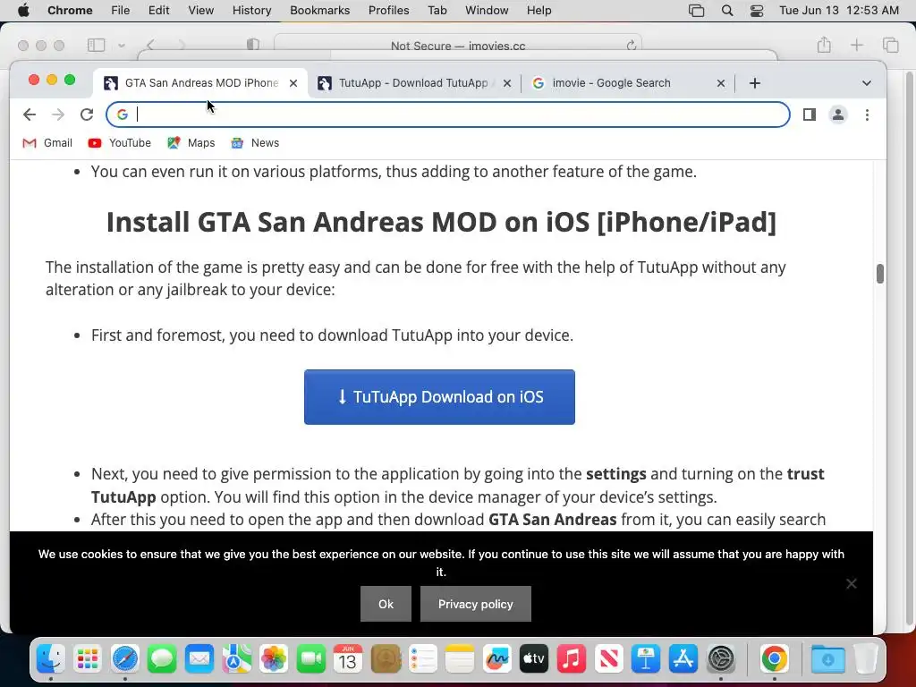Open Trash in the Dock
This screenshot has height=687, width=916.
865,659
